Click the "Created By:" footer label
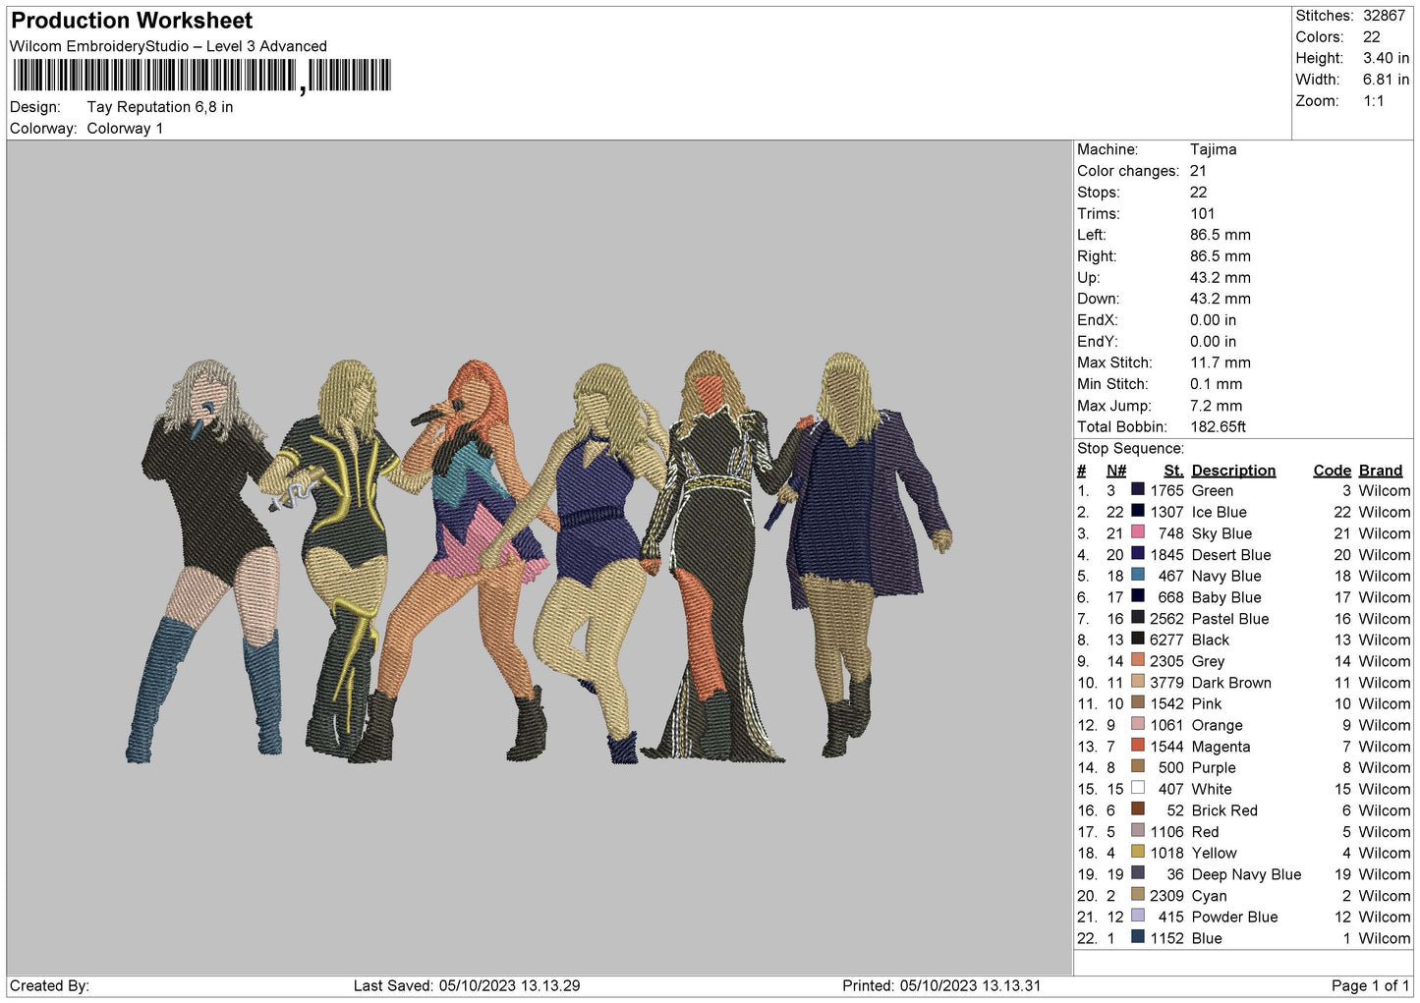This screenshot has width=1420, height=1003. [x=49, y=985]
